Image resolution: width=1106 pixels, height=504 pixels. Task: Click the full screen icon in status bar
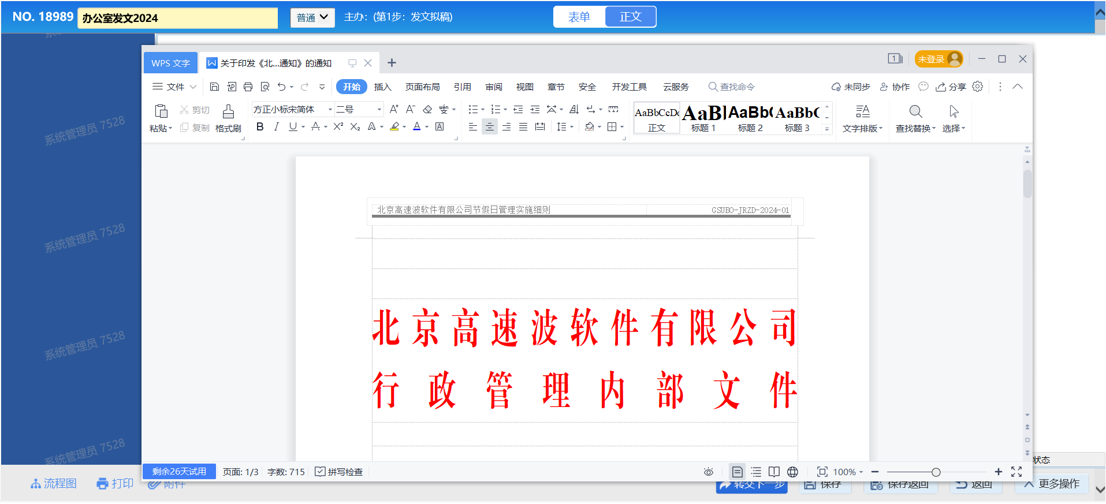[1016, 472]
